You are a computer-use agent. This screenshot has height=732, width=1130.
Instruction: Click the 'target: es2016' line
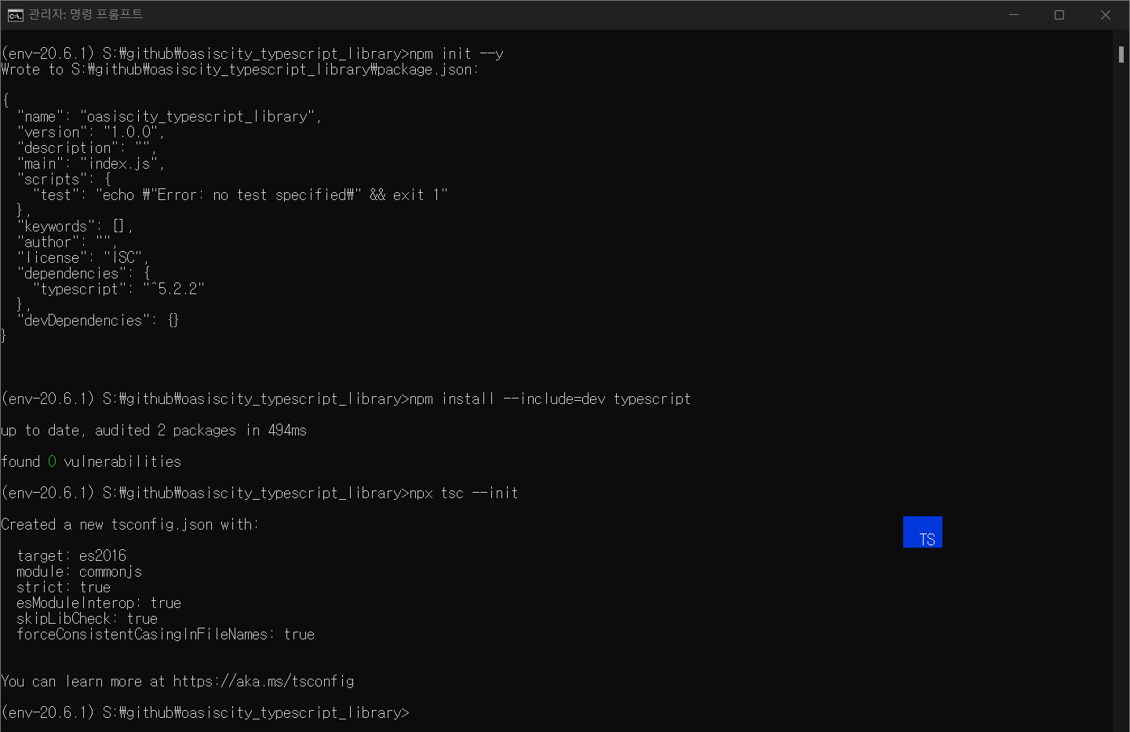71,555
